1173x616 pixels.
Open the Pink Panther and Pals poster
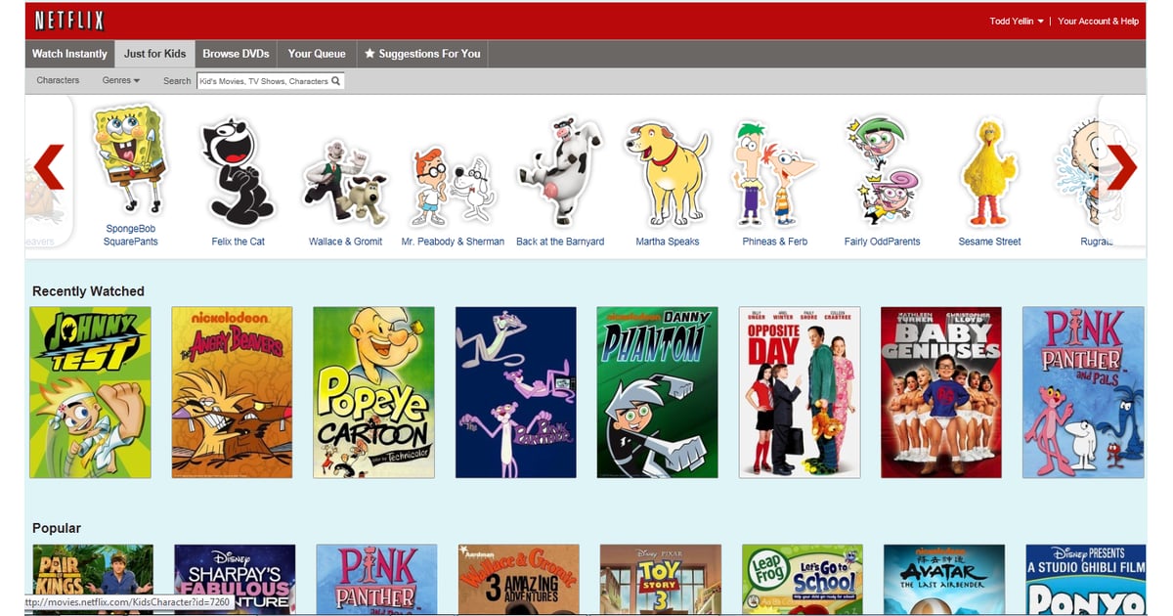pyautogui.click(x=1083, y=392)
